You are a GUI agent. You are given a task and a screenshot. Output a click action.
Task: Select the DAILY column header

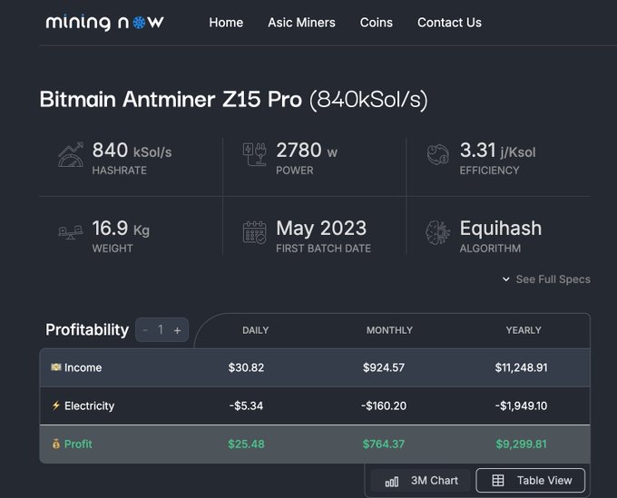click(x=255, y=330)
